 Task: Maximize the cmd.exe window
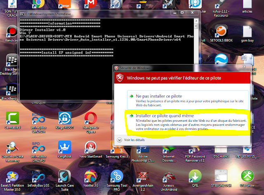coord(182,13)
